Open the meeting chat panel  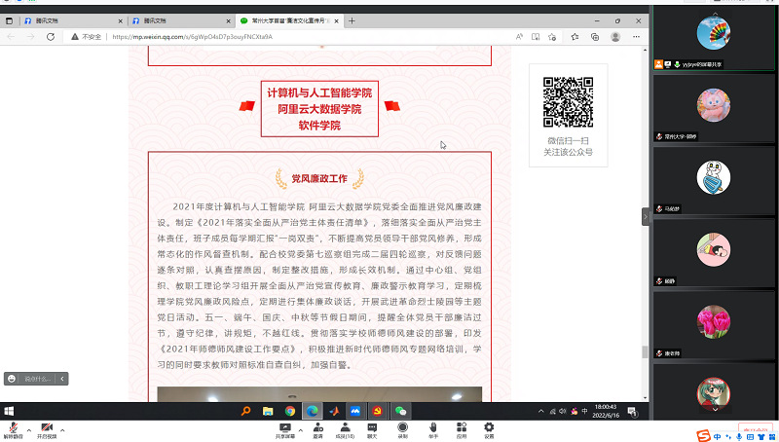coord(372,430)
